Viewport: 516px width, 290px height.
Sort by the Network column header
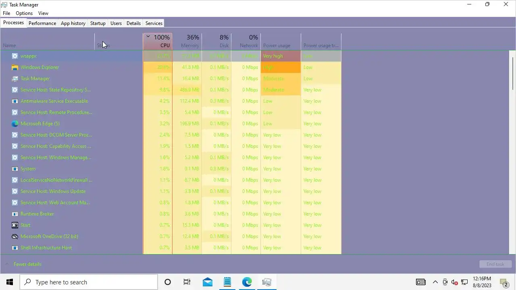click(x=246, y=41)
